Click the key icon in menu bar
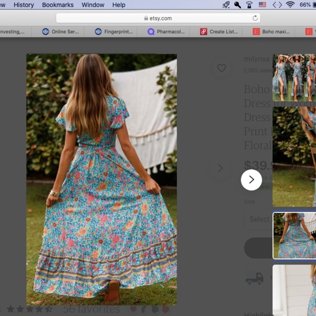The height and width of the screenshot is (316, 316). click(238, 5)
